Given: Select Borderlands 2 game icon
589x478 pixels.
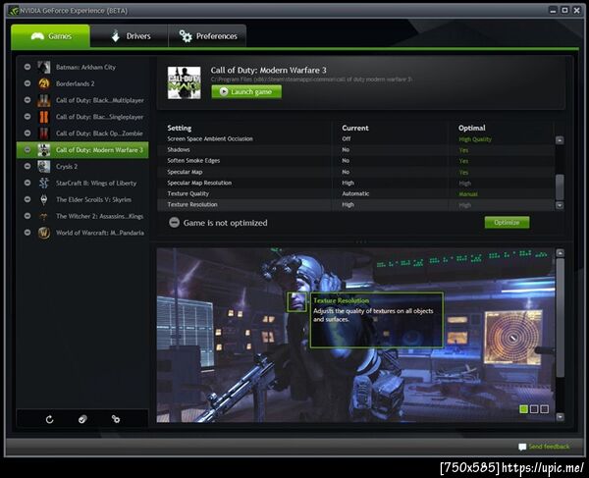Looking at the screenshot, I should pos(44,83).
